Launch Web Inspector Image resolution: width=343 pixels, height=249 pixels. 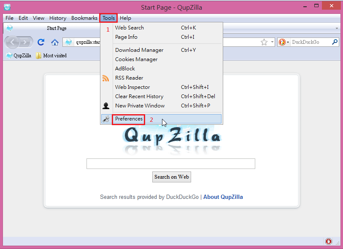pos(162,87)
